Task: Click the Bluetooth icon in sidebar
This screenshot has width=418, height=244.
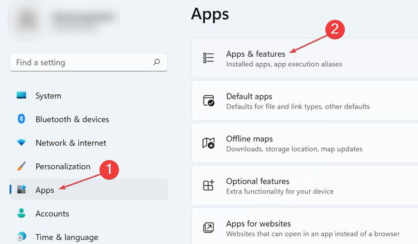Action: point(21,119)
